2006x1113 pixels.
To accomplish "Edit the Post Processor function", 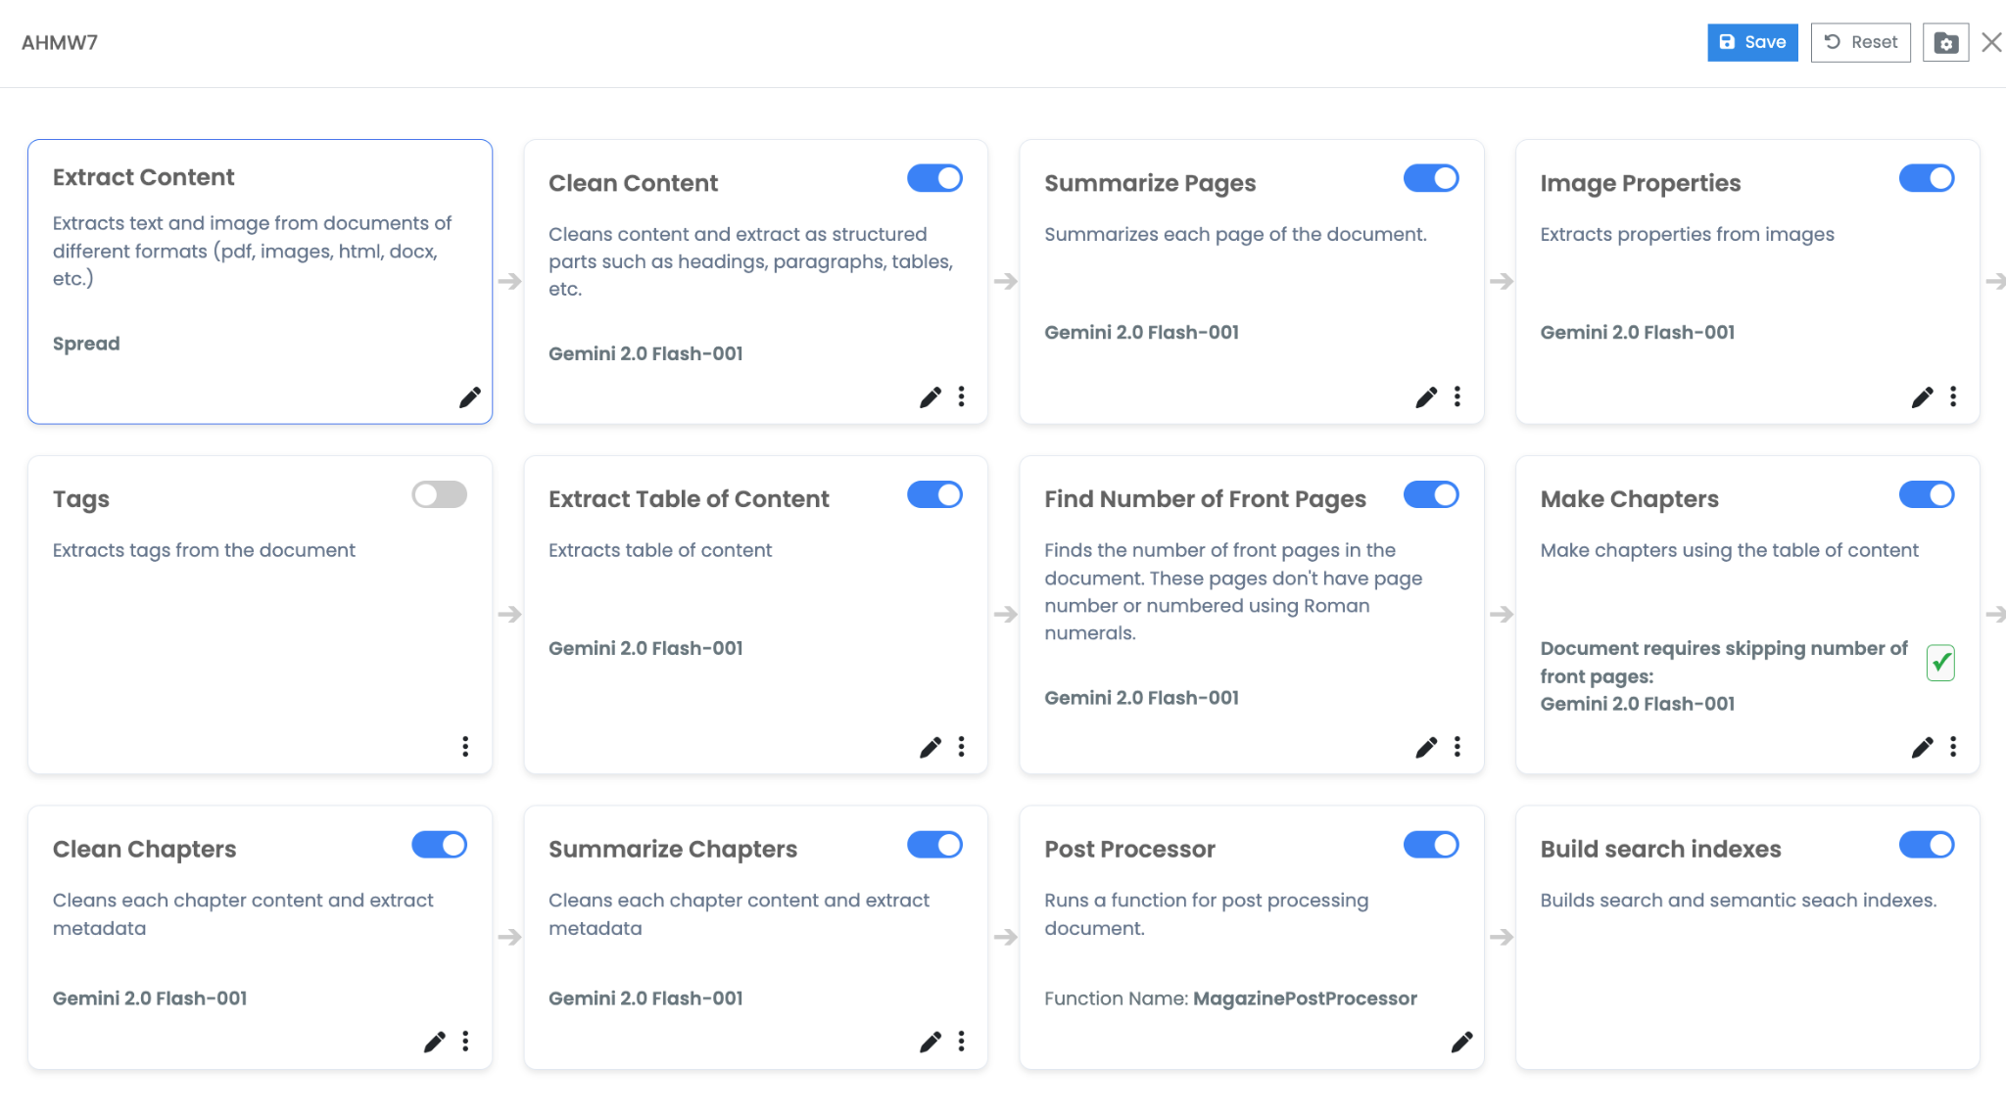I will (x=1461, y=1042).
